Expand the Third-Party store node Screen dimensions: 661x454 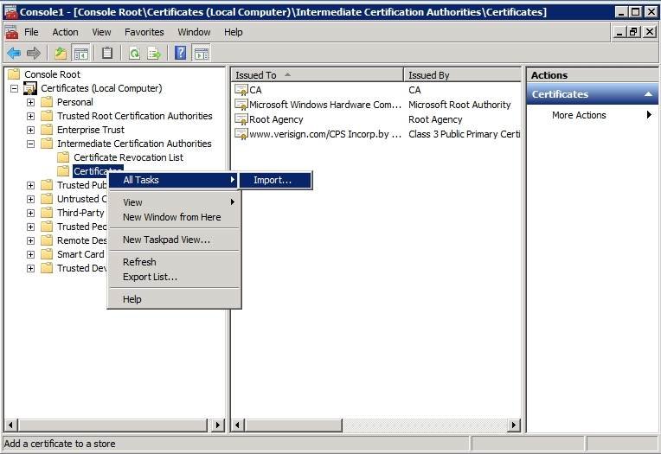pyautogui.click(x=30, y=214)
